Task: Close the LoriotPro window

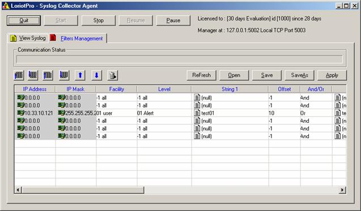Action: pos(355,6)
